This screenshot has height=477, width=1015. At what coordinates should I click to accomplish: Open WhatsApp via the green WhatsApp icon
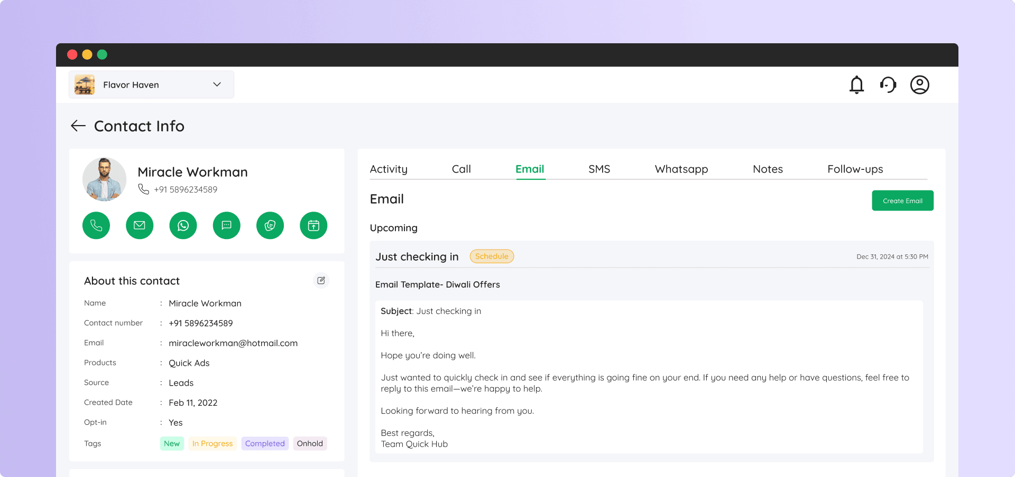point(183,225)
